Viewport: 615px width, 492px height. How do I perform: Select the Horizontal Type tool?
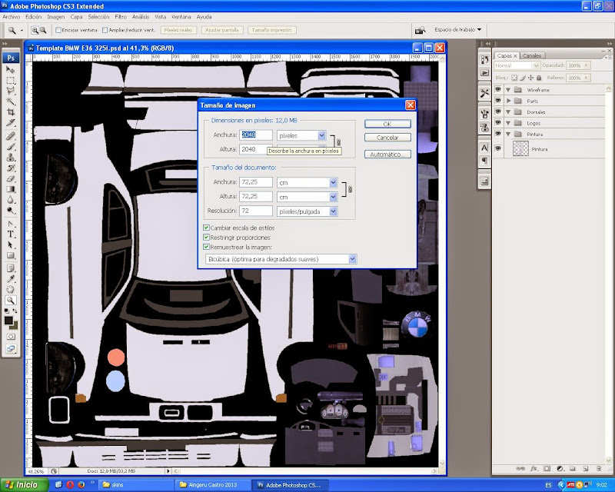(x=11, y=234)
